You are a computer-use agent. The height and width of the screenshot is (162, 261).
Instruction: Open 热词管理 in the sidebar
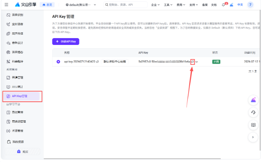click(x=15, y=112)
